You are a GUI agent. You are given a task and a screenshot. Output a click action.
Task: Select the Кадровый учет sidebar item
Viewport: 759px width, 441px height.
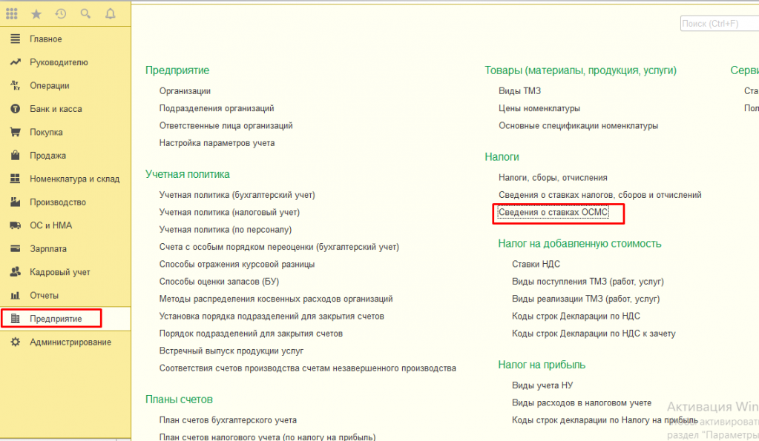click(59, 272)
